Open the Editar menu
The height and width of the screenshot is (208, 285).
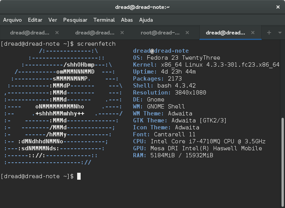tap(35, 20)
